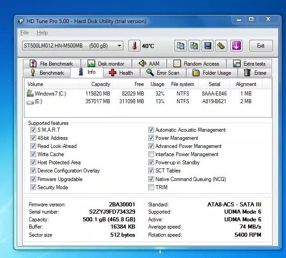
Task: Click the 40°C temperature reading
Action: click(148, 46)
